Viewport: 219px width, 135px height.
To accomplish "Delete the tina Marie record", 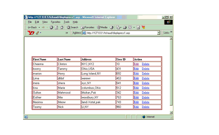I will pyautogui.click(x=146, y=88).
